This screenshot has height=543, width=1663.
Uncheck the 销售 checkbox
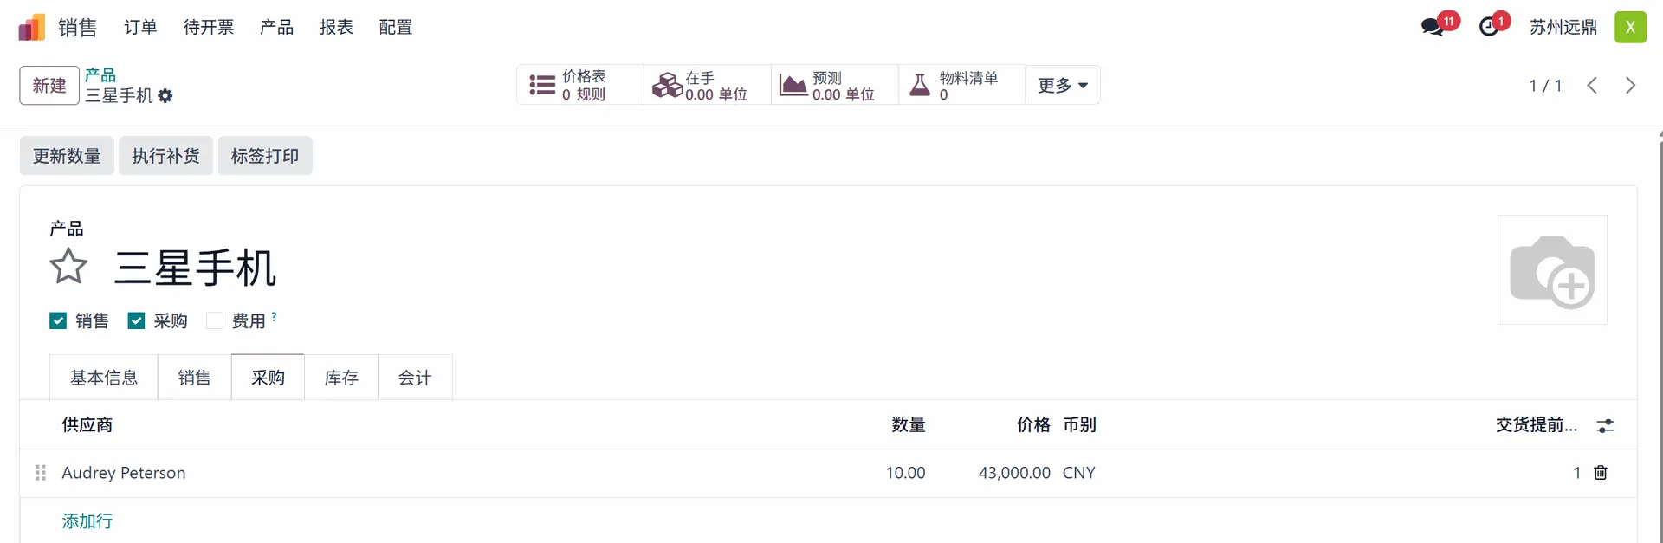pyautogui.click(x=58, y=321)
